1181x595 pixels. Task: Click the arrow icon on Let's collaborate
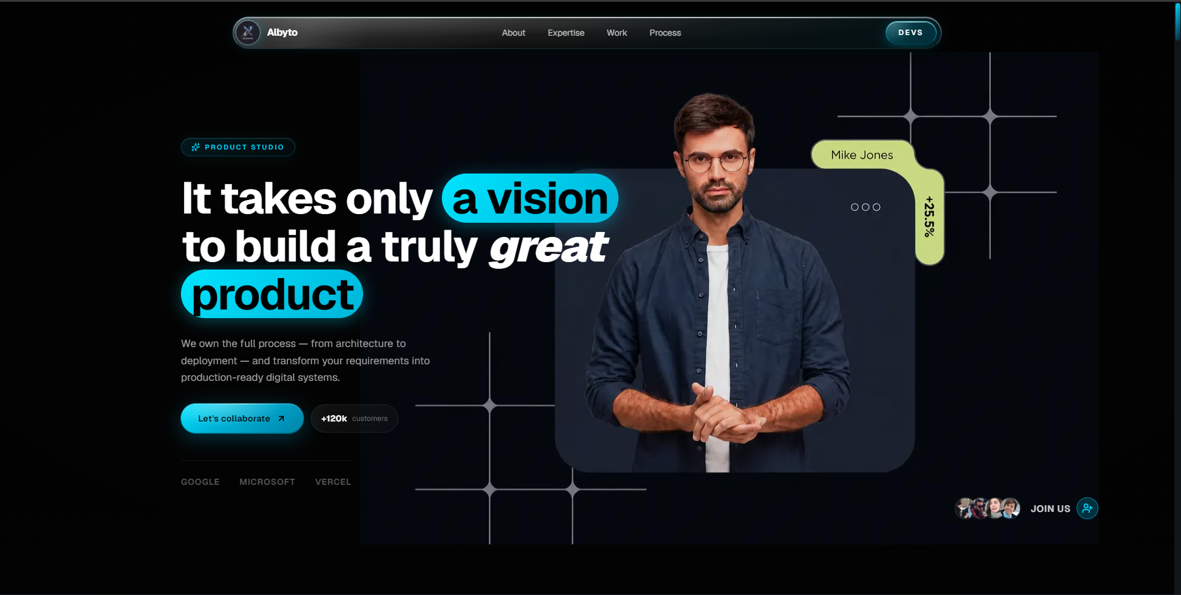[x=281, y=418]
